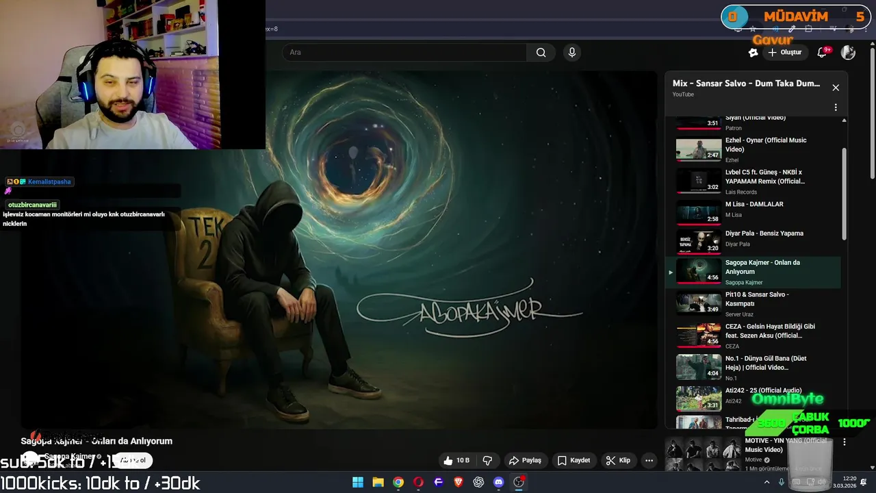Click the microphone icon in the system tray
This screenshot has width=876, height=493.
click(782, 482)
